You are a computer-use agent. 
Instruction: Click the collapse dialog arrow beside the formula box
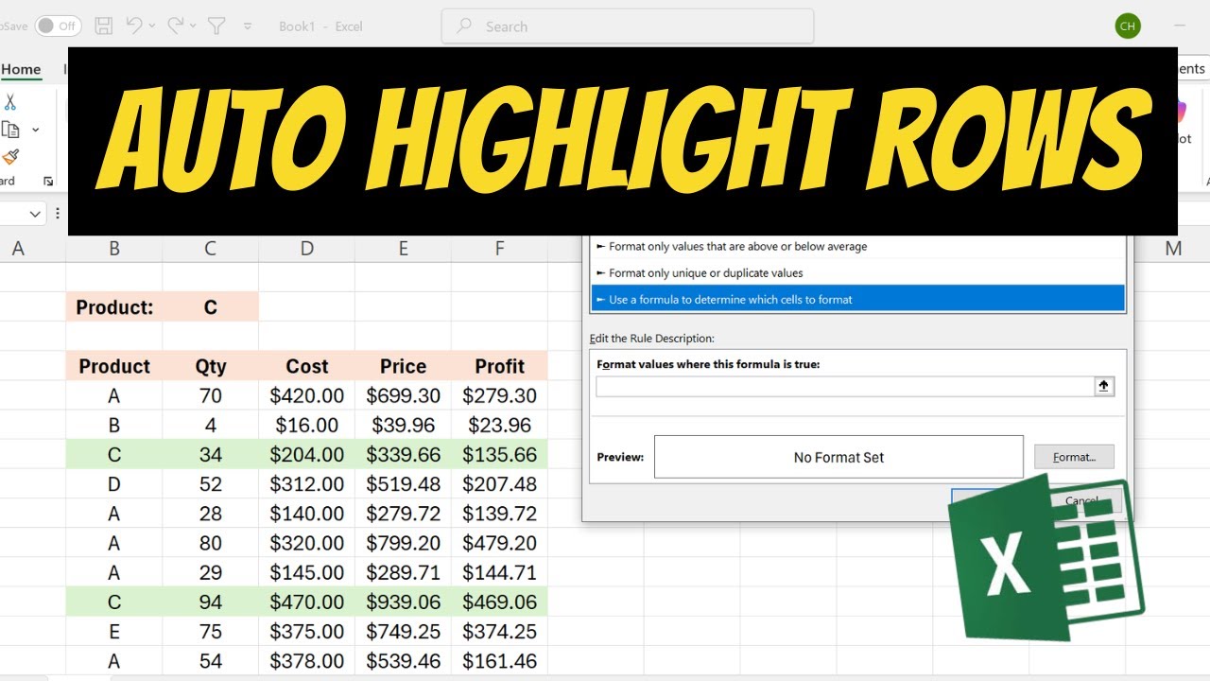click(1104, 386)
